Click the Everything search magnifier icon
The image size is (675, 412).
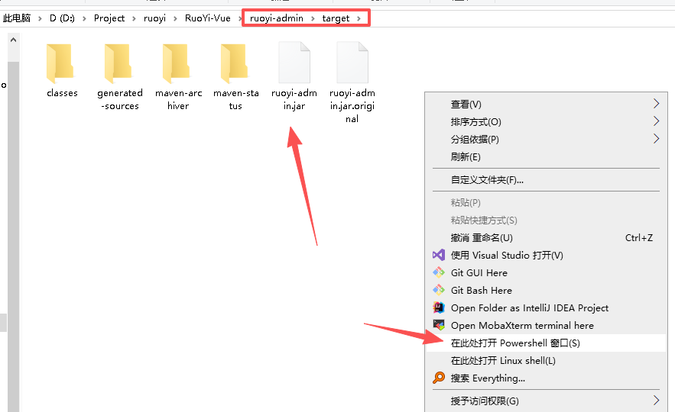coord(439,378)
